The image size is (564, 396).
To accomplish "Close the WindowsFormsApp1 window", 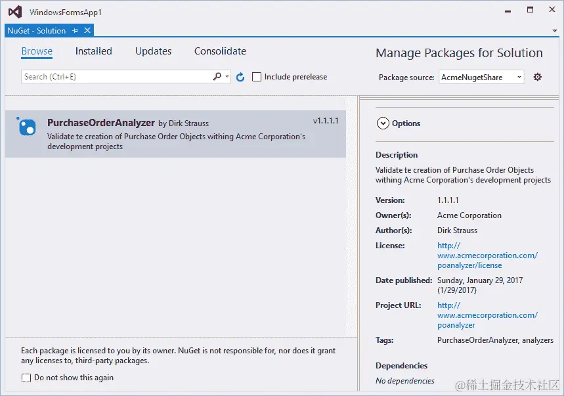I will click(x=552, y=9).
